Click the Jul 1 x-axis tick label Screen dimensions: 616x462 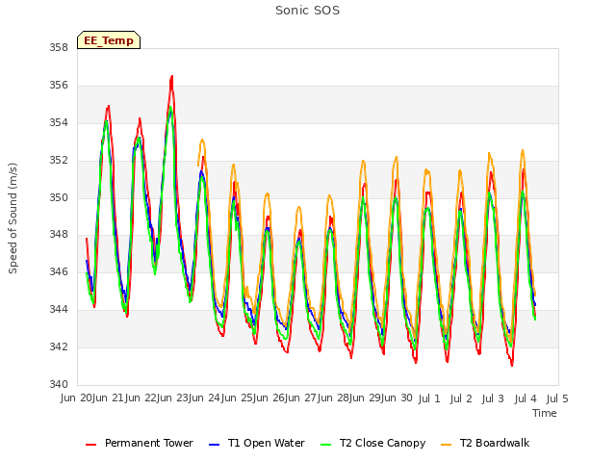(x=429, y=398)
